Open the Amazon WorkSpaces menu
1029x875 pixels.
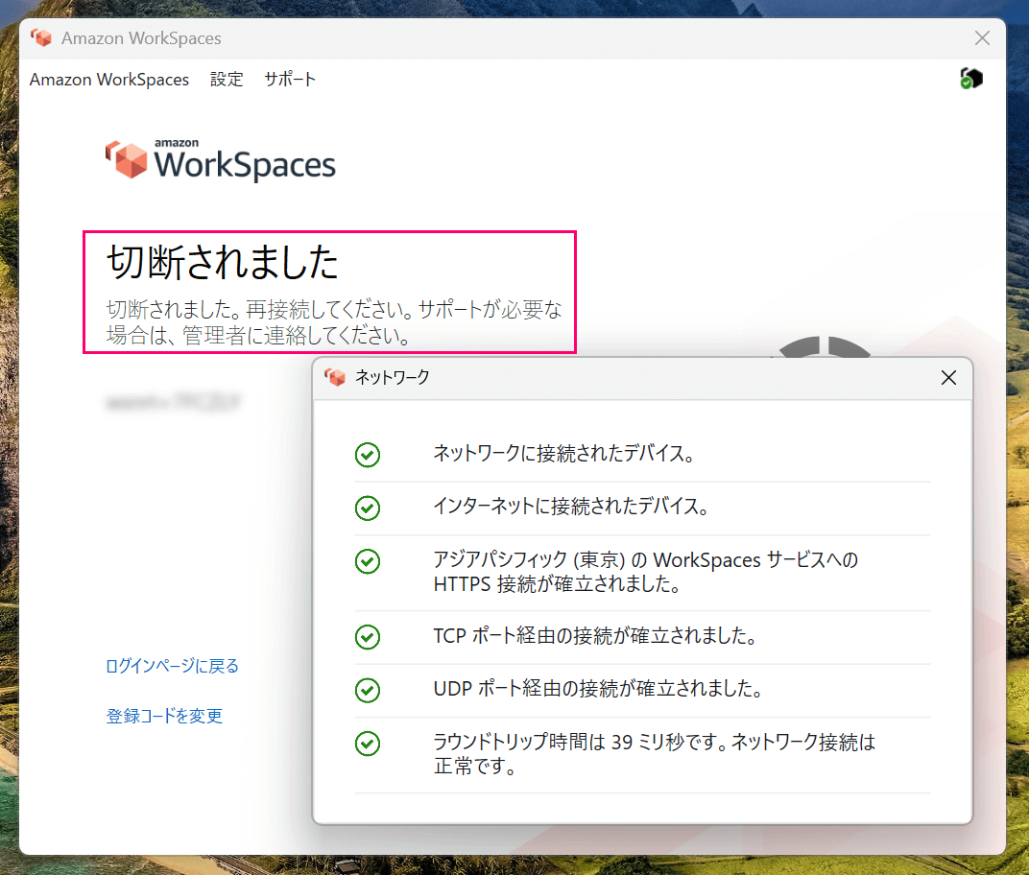[108, 80]
